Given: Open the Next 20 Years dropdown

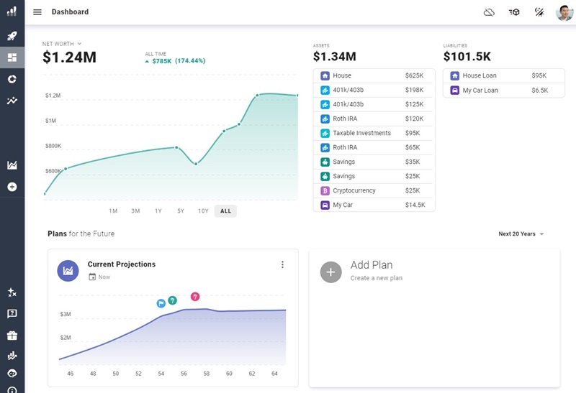Looking at the screenshot, I should (x=521, y=234).
